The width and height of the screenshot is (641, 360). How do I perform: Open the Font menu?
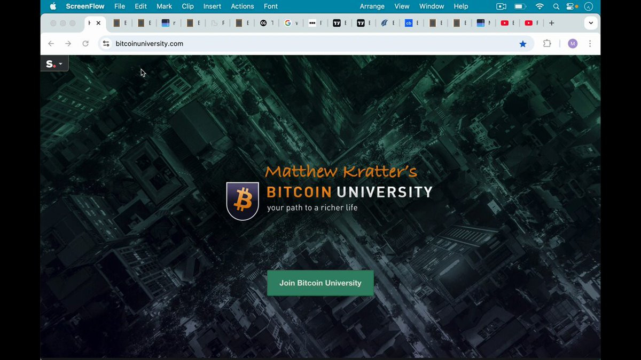[271, 6]
